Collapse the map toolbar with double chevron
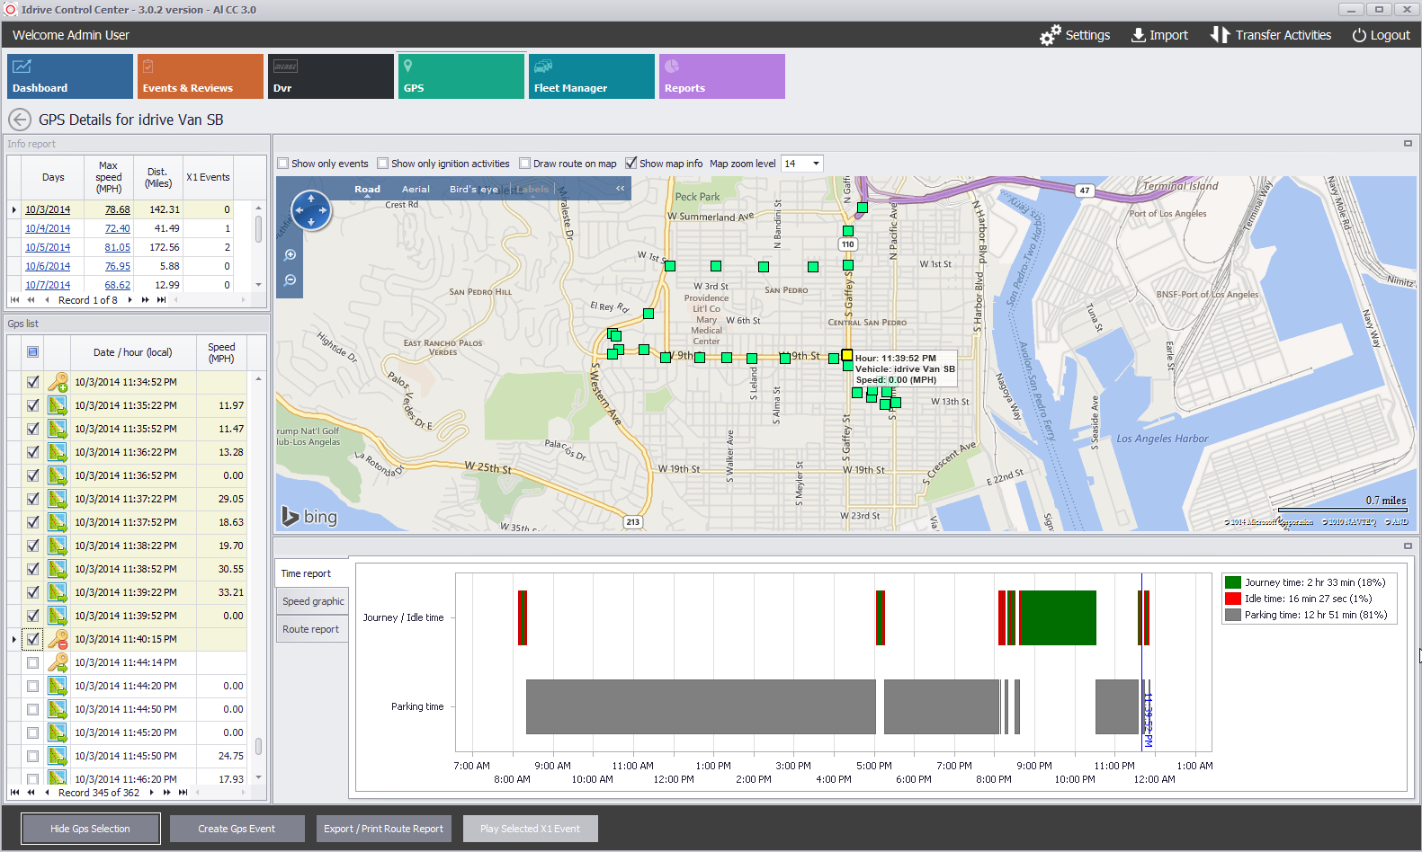This screenshot has width=1422, height=852. coord(620,189)
